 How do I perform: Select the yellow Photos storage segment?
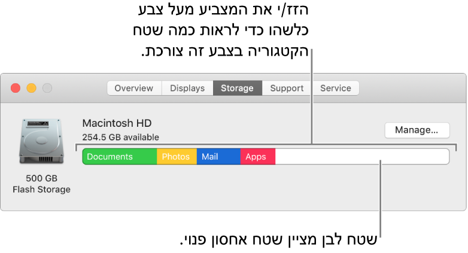tap(177, 157)
